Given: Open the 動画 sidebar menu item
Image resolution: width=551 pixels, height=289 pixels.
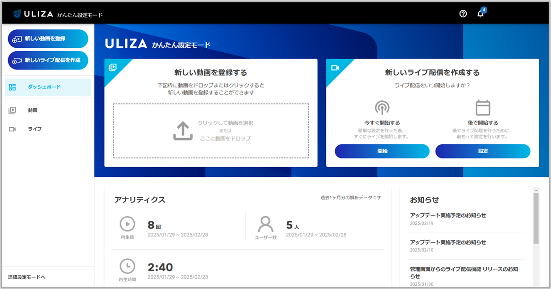Looking at the screenshot, I should coord(48,110).
